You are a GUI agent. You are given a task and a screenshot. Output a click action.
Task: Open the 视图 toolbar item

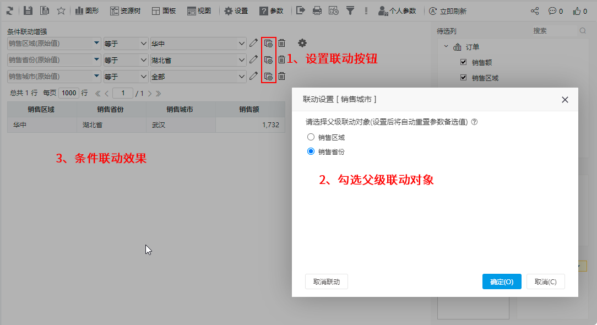coord(199,10)
